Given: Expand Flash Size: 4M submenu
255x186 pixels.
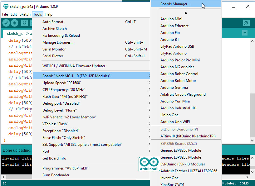Looking at the screenshot, I should coord(91,97).
